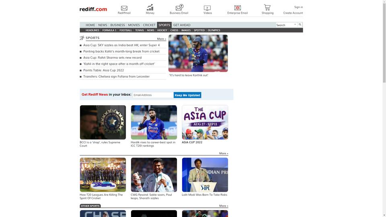Screen dimensions: 386x217
Task: Click More link in Other Sports row
Action: pyautogui.click(x=224, y=206)
